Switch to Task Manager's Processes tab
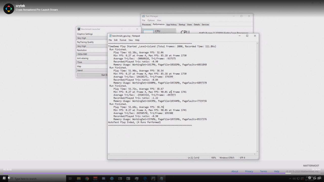The image size is (324, 182). click(x=147, y=25)
